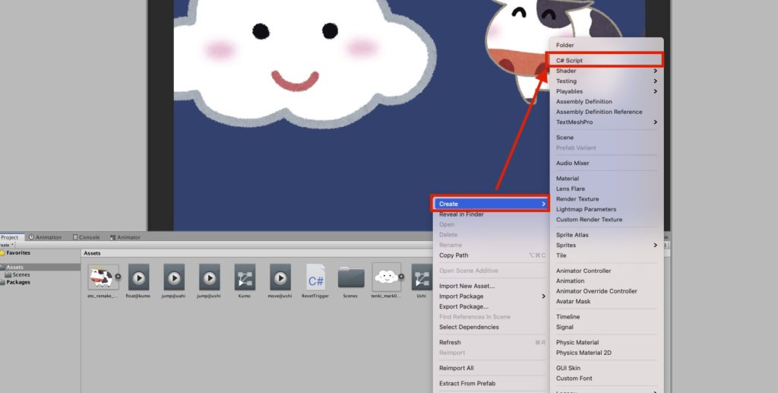
Task: Select the tenki_mark cloud sprite asset
Action: (386, 277)
